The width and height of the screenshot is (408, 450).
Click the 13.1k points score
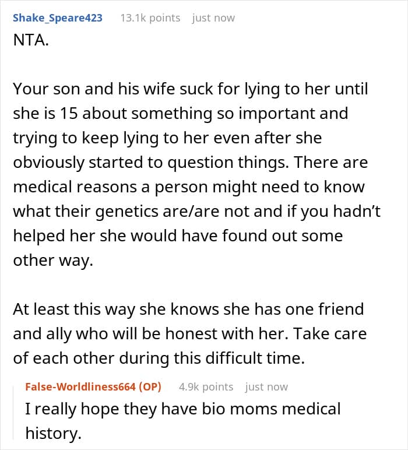pos(150,18)
